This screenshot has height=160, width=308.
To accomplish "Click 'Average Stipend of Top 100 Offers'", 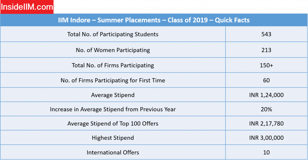I will point(113,124).
